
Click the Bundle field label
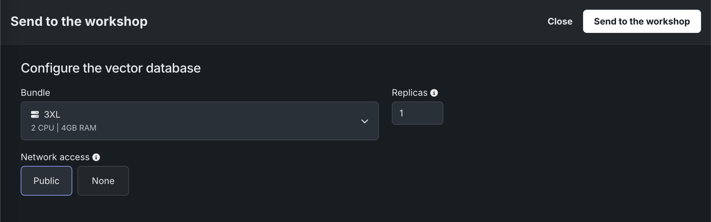(x=35, y=93)
